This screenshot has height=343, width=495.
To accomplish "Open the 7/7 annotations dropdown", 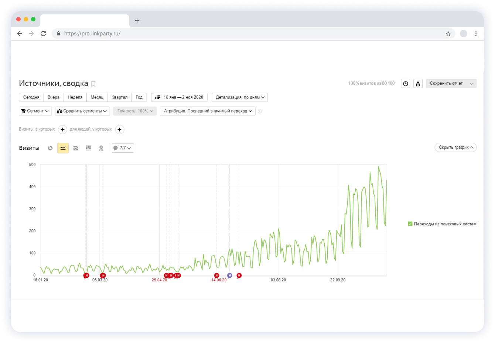I will 123,148.
